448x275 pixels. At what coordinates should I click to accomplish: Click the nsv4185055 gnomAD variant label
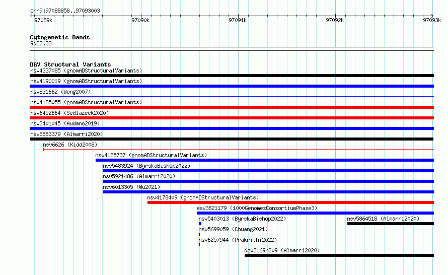[86, 102]
